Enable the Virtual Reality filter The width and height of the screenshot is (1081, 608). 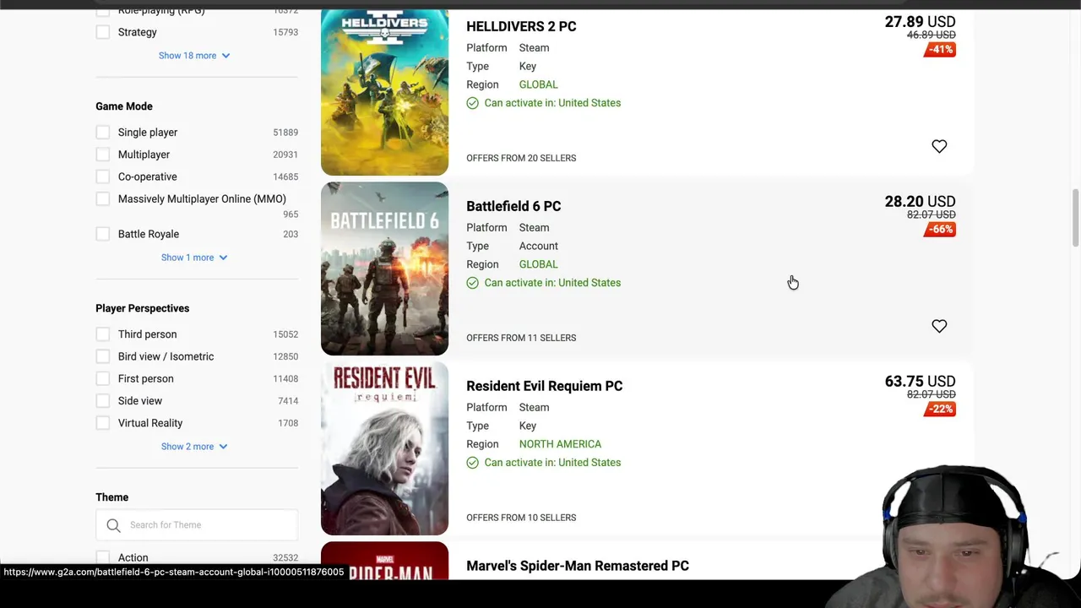click(103, 423)
